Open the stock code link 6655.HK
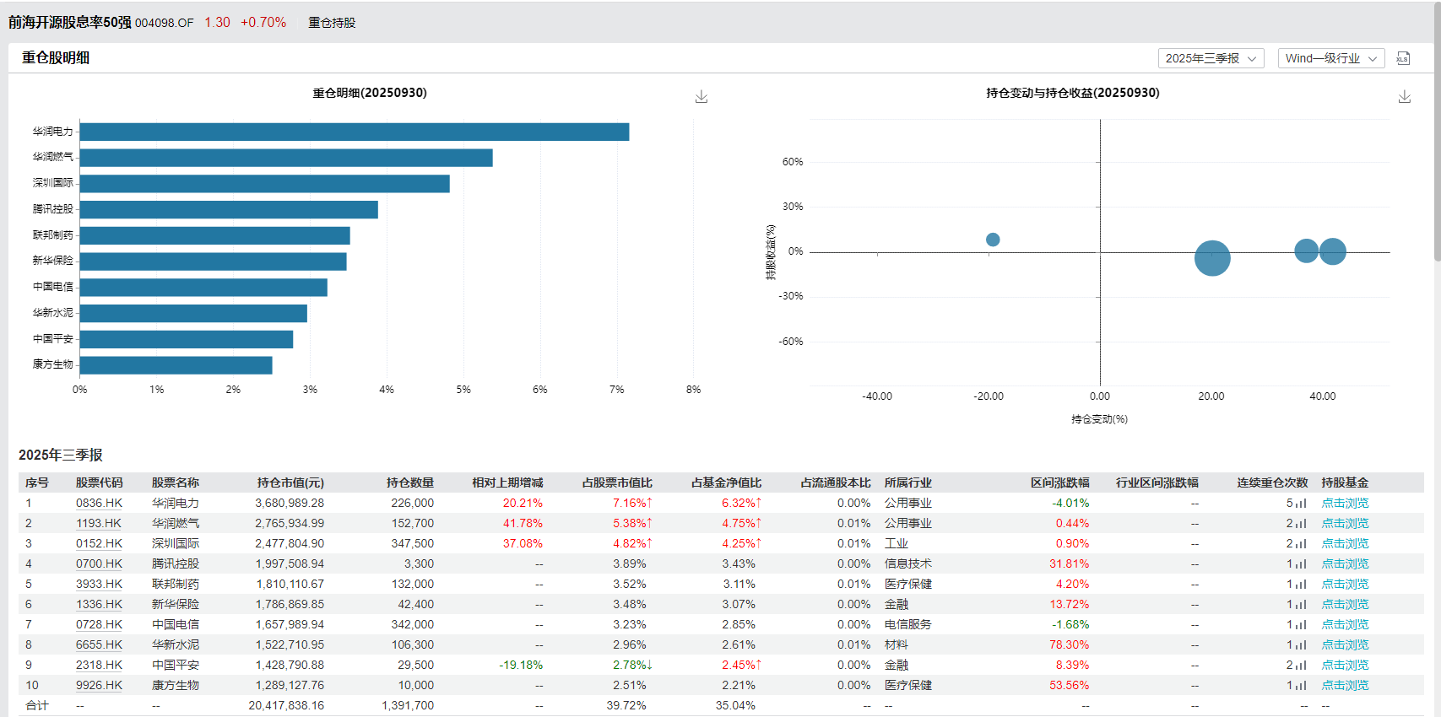Screen dimensions: 1441x717 [99, 645]
